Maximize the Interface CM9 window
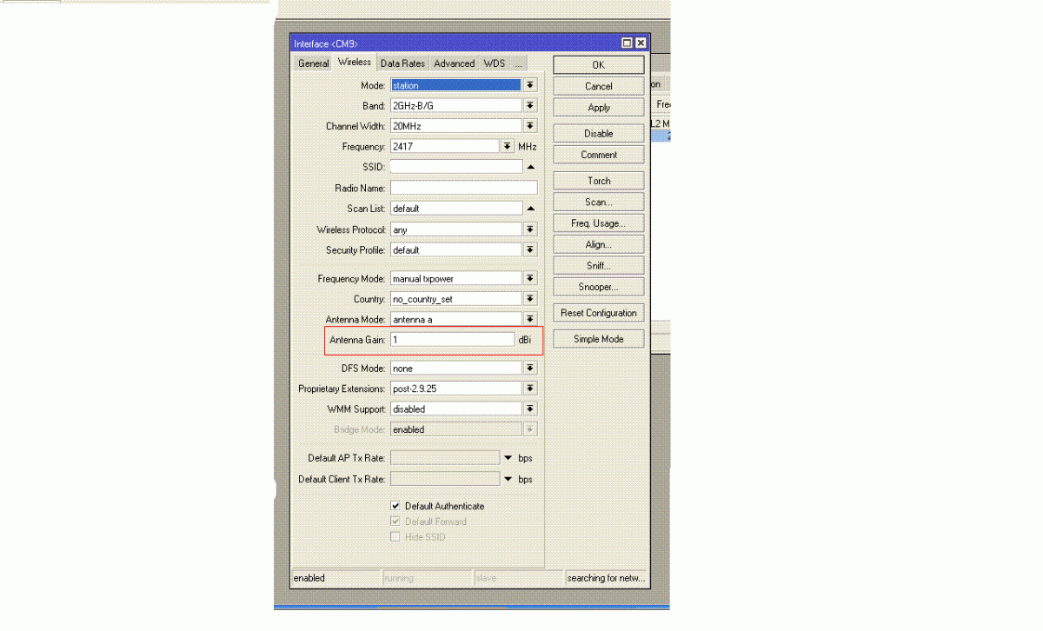Image resolution: width=1043 pixels, height=631 pixels. point(628,43)
